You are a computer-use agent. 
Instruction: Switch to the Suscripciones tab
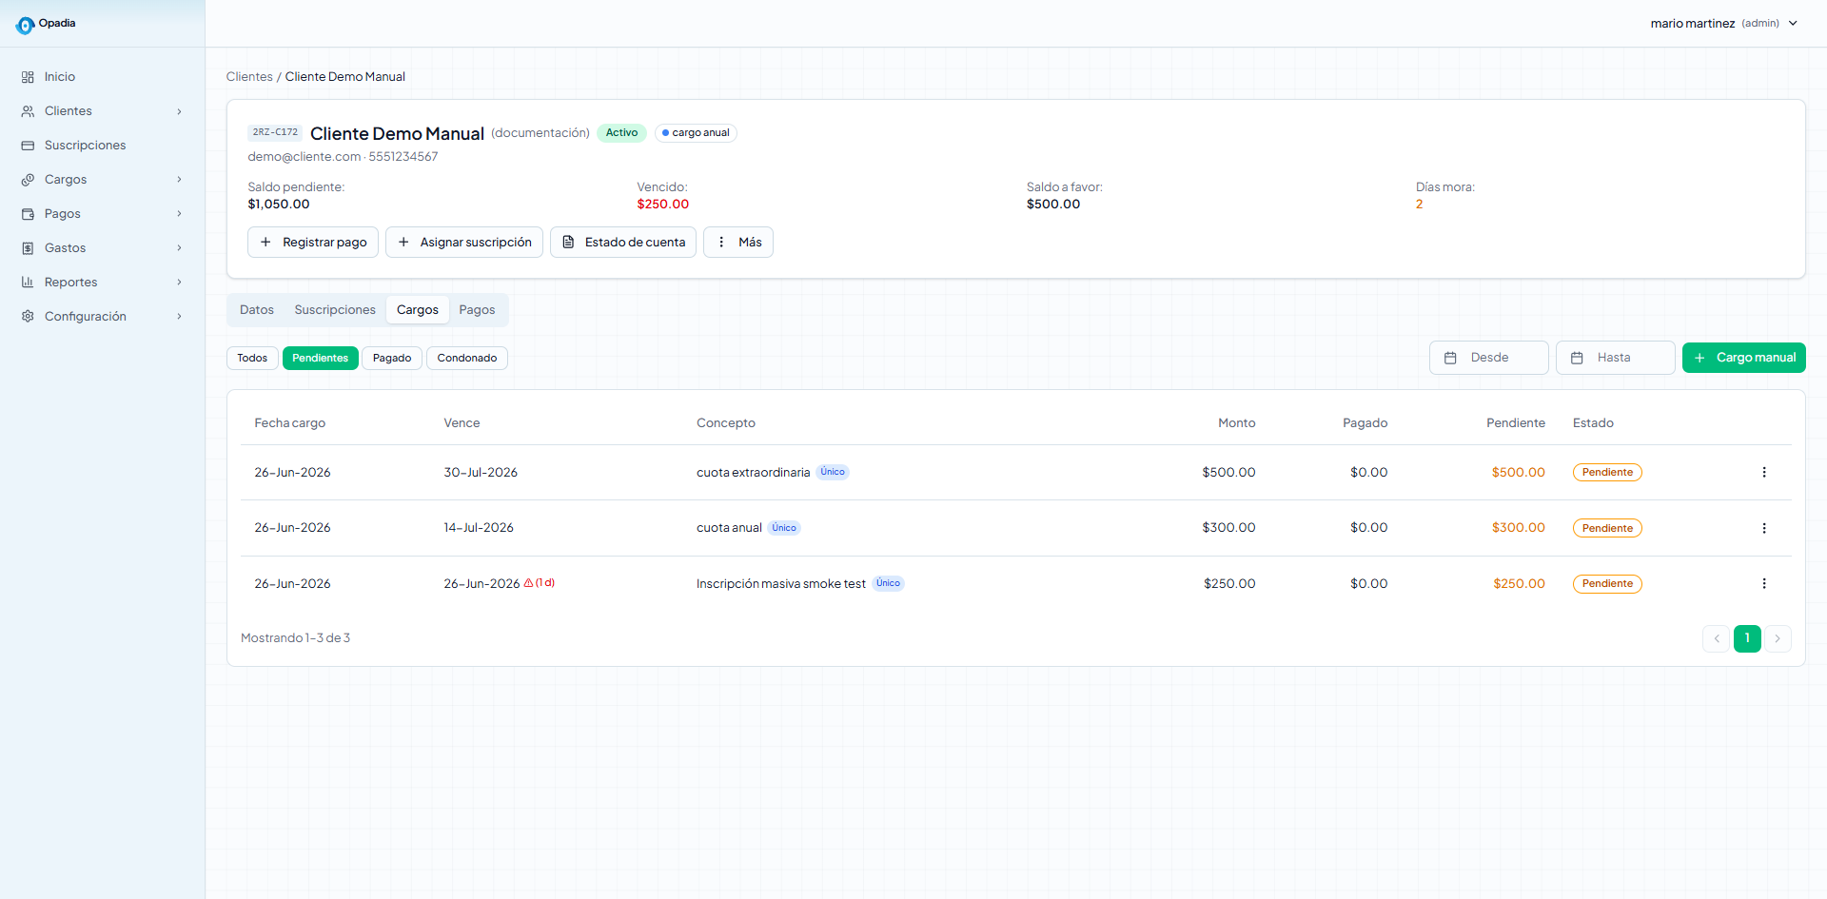click(x=335, y=310)
